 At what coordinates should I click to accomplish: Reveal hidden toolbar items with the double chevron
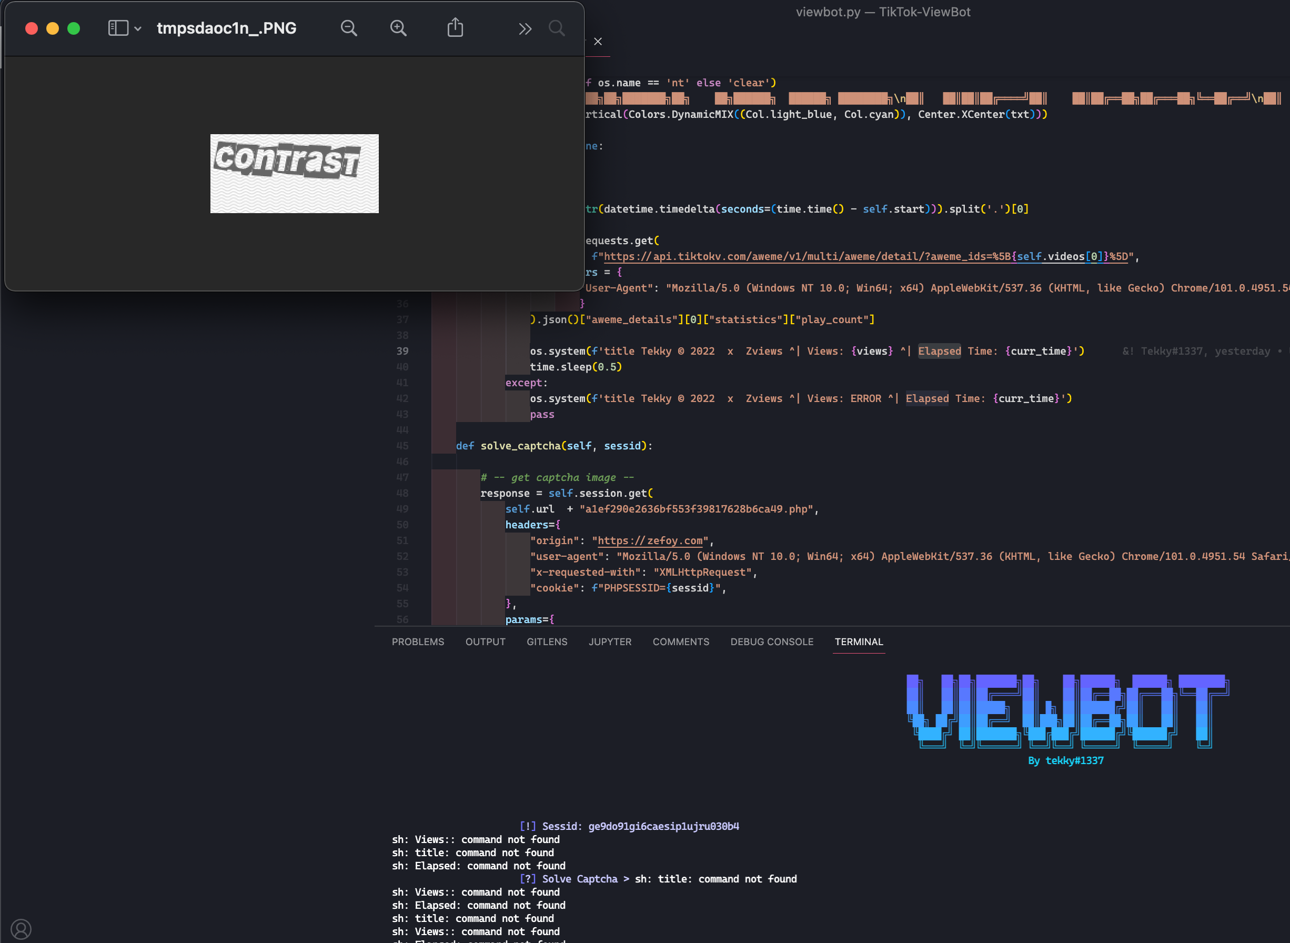[x=525, y=28]
